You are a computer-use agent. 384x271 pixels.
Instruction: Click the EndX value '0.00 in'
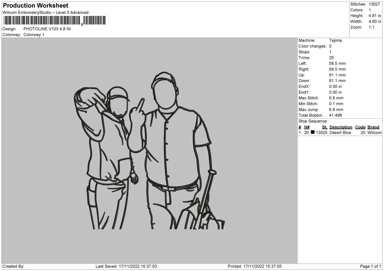pos(335,87)
